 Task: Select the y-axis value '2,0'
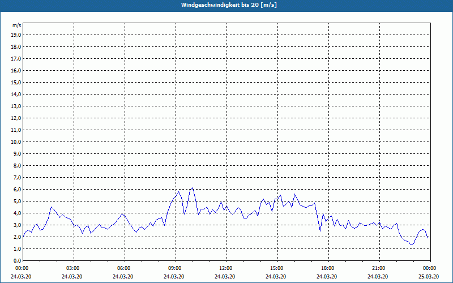tap(18, 237)
